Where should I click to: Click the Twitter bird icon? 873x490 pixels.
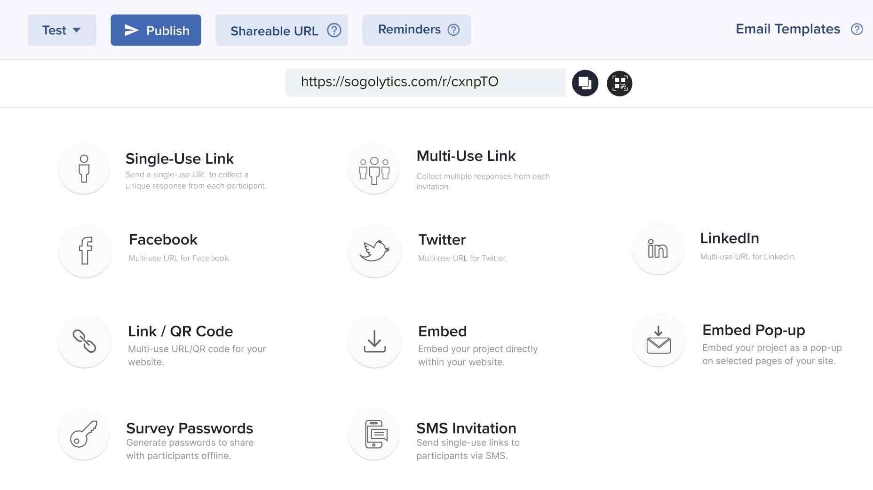click(374, 251)
